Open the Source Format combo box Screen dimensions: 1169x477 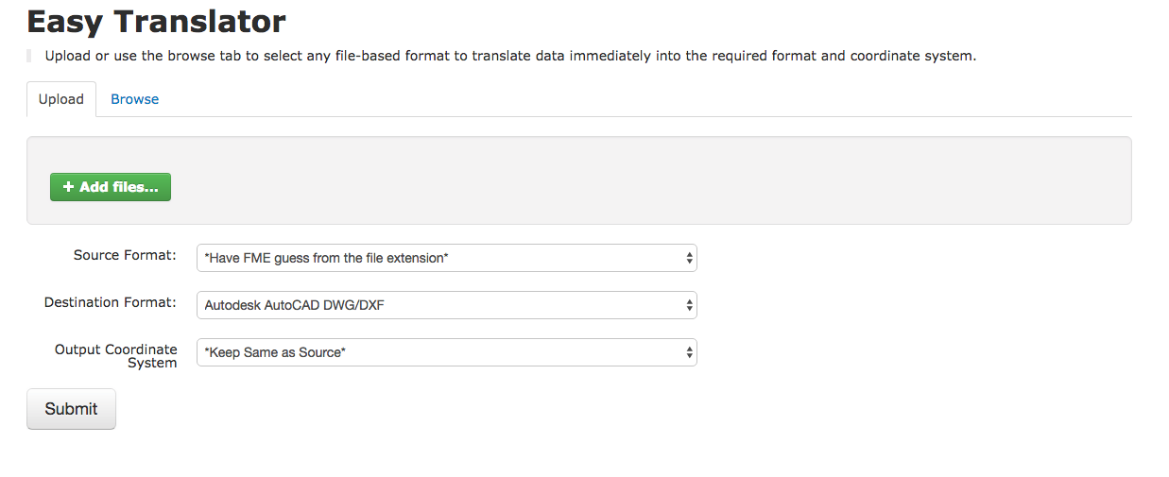446,258
